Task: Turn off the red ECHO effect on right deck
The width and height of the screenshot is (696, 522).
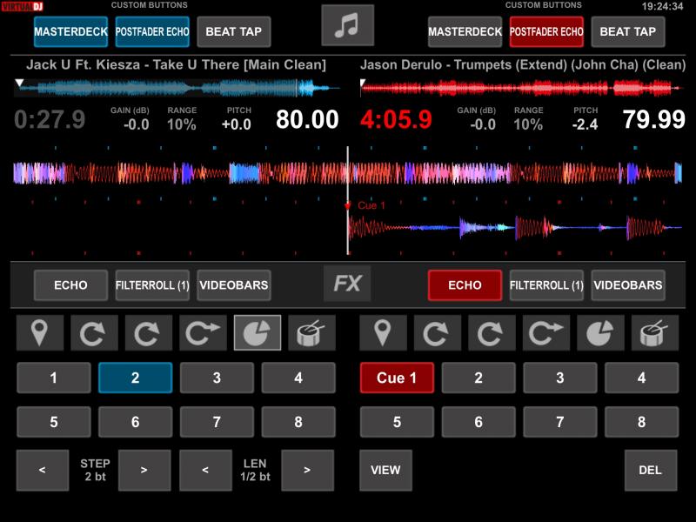Action: pyautogui.click(x=465, y=284)
